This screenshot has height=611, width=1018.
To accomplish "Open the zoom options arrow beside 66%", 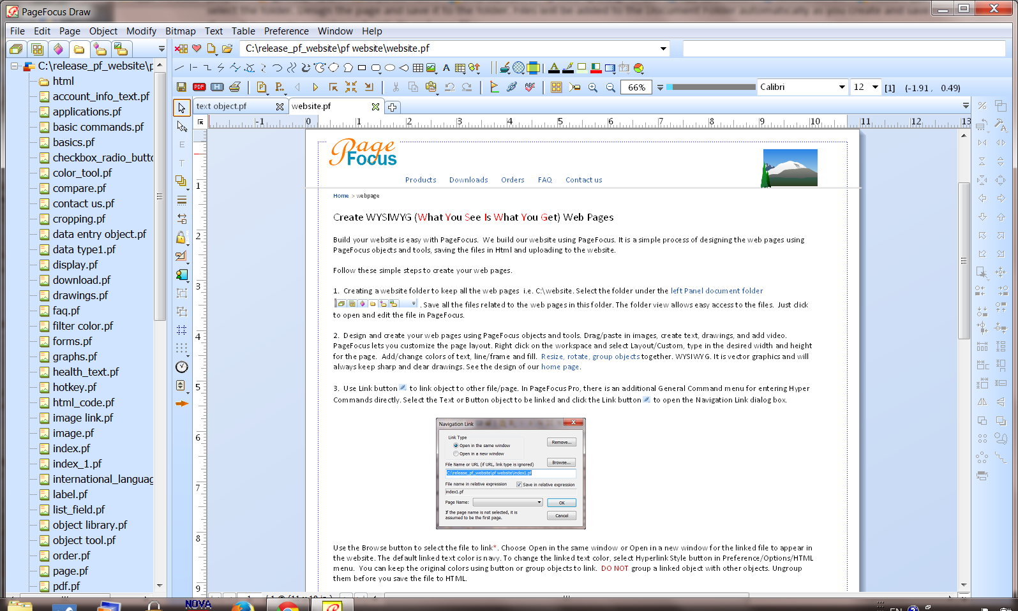I will (660, 87).
